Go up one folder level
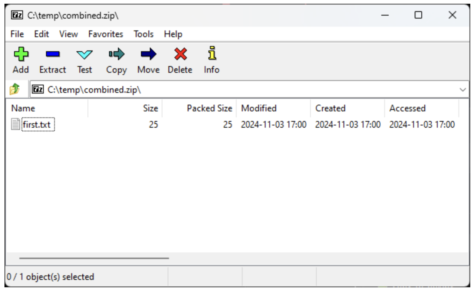 pyautogui.click(x=14, y=89)
